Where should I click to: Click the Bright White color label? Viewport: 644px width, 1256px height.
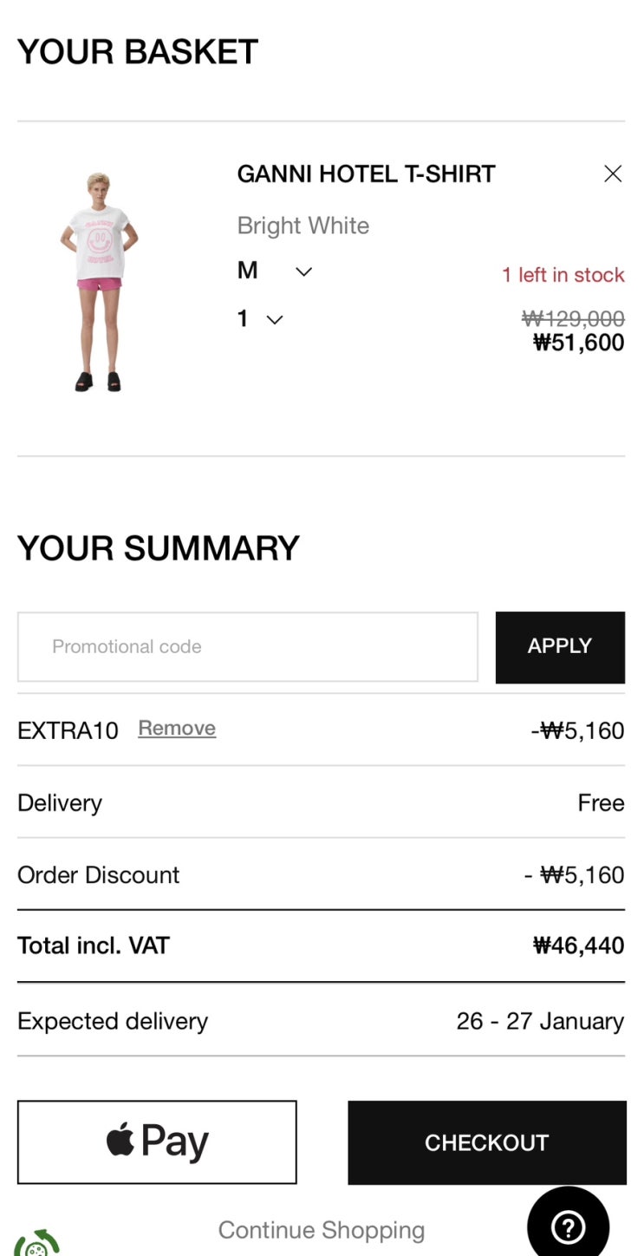pyautogui.click(x=303, y=226)
